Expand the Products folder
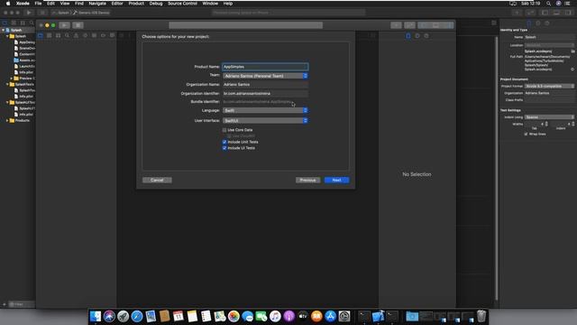 7,120
